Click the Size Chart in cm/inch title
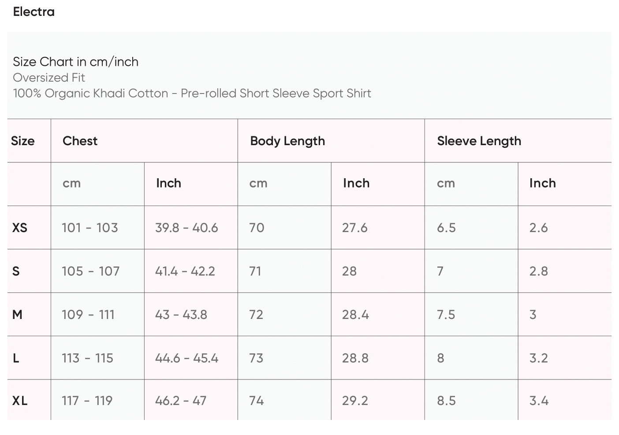Image resolution: width=619 pixels, height=435 pixels. (75, 62)
